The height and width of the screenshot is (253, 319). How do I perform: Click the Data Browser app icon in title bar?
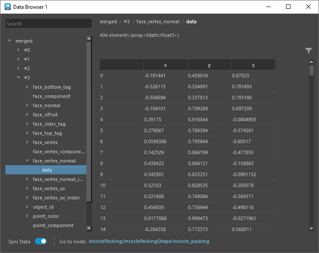point(8,7)
